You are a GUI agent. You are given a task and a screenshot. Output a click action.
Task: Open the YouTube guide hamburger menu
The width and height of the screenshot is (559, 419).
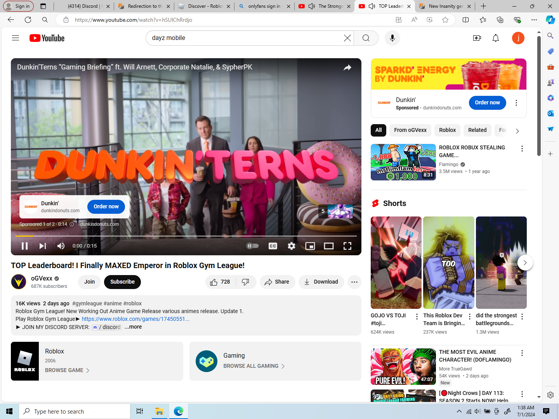pyautogui.click(x=16, y=38)
